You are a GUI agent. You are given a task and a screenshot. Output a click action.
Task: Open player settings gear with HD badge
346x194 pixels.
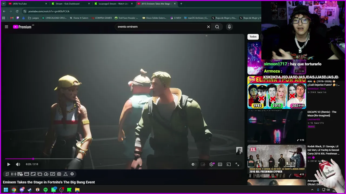pos(211,164)
